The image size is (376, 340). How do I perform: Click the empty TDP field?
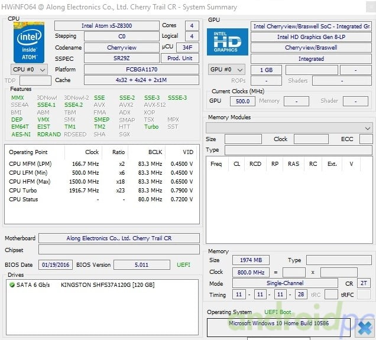35,81
